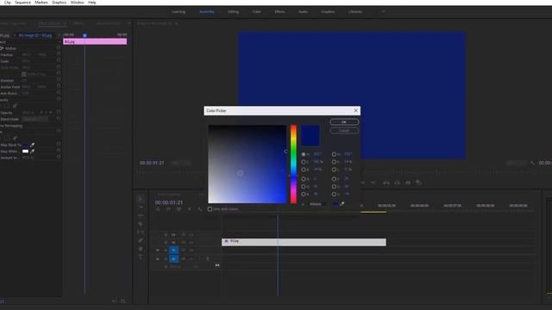Click the Timeline timecode 00:00:01:21
552x310 pixels.
169,202
